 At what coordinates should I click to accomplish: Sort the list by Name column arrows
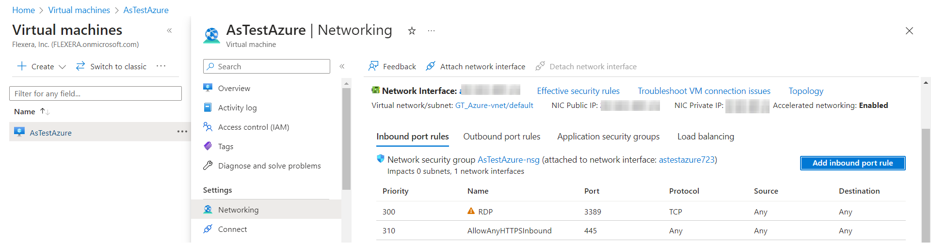click(45, 112)
